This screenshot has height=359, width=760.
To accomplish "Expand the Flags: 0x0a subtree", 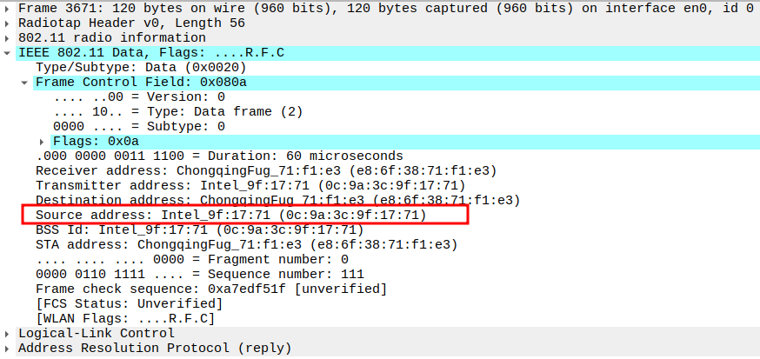I will pos(42,141).
